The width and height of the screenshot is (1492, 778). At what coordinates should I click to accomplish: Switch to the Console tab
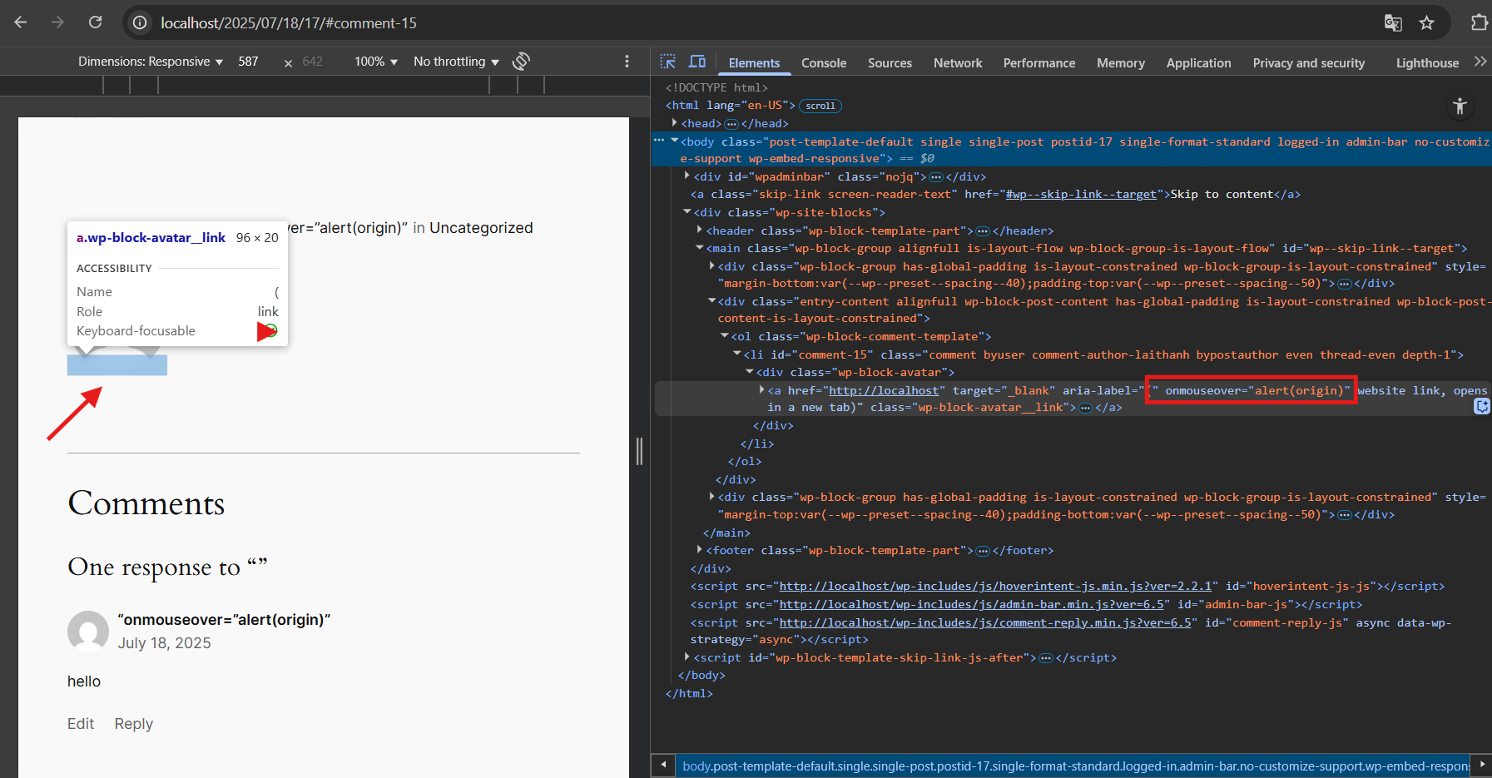pyautogui.click(x=824, y=62)
